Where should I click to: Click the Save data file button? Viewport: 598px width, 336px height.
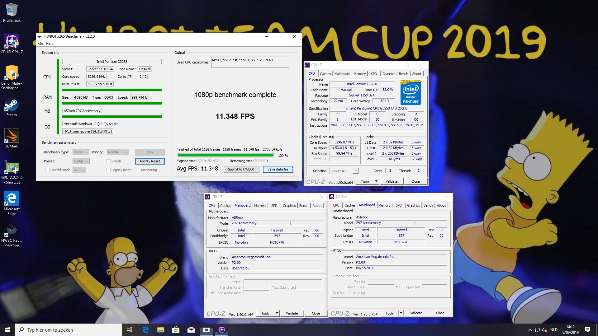[x=278, y=169]
